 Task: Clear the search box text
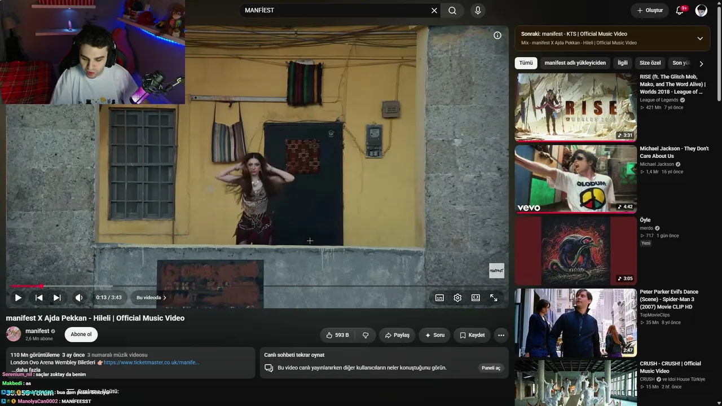pos(434,11)
